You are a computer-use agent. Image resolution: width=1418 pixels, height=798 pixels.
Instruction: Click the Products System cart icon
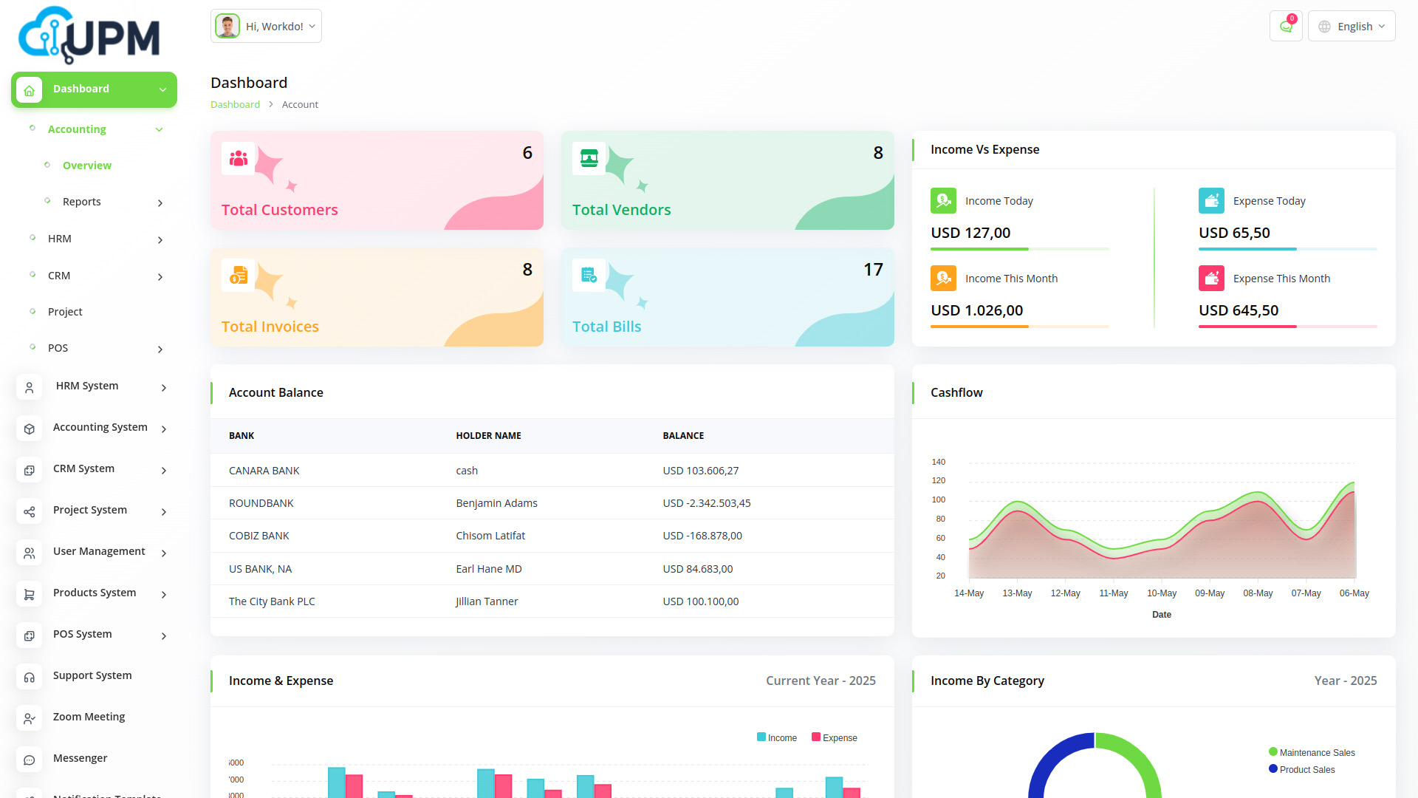click(x=30, y=593)
